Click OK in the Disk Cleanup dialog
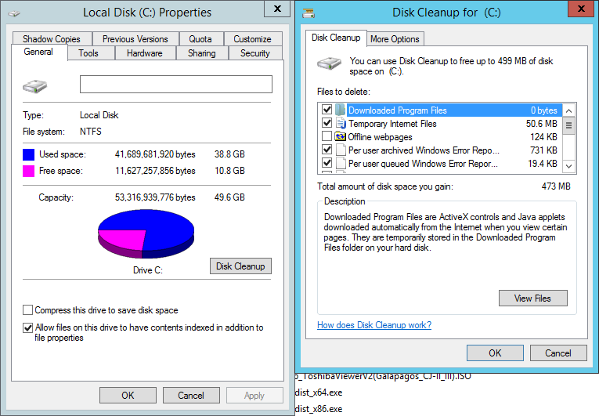The width and height of the screenshot is (599, 416). pos(495,353)
